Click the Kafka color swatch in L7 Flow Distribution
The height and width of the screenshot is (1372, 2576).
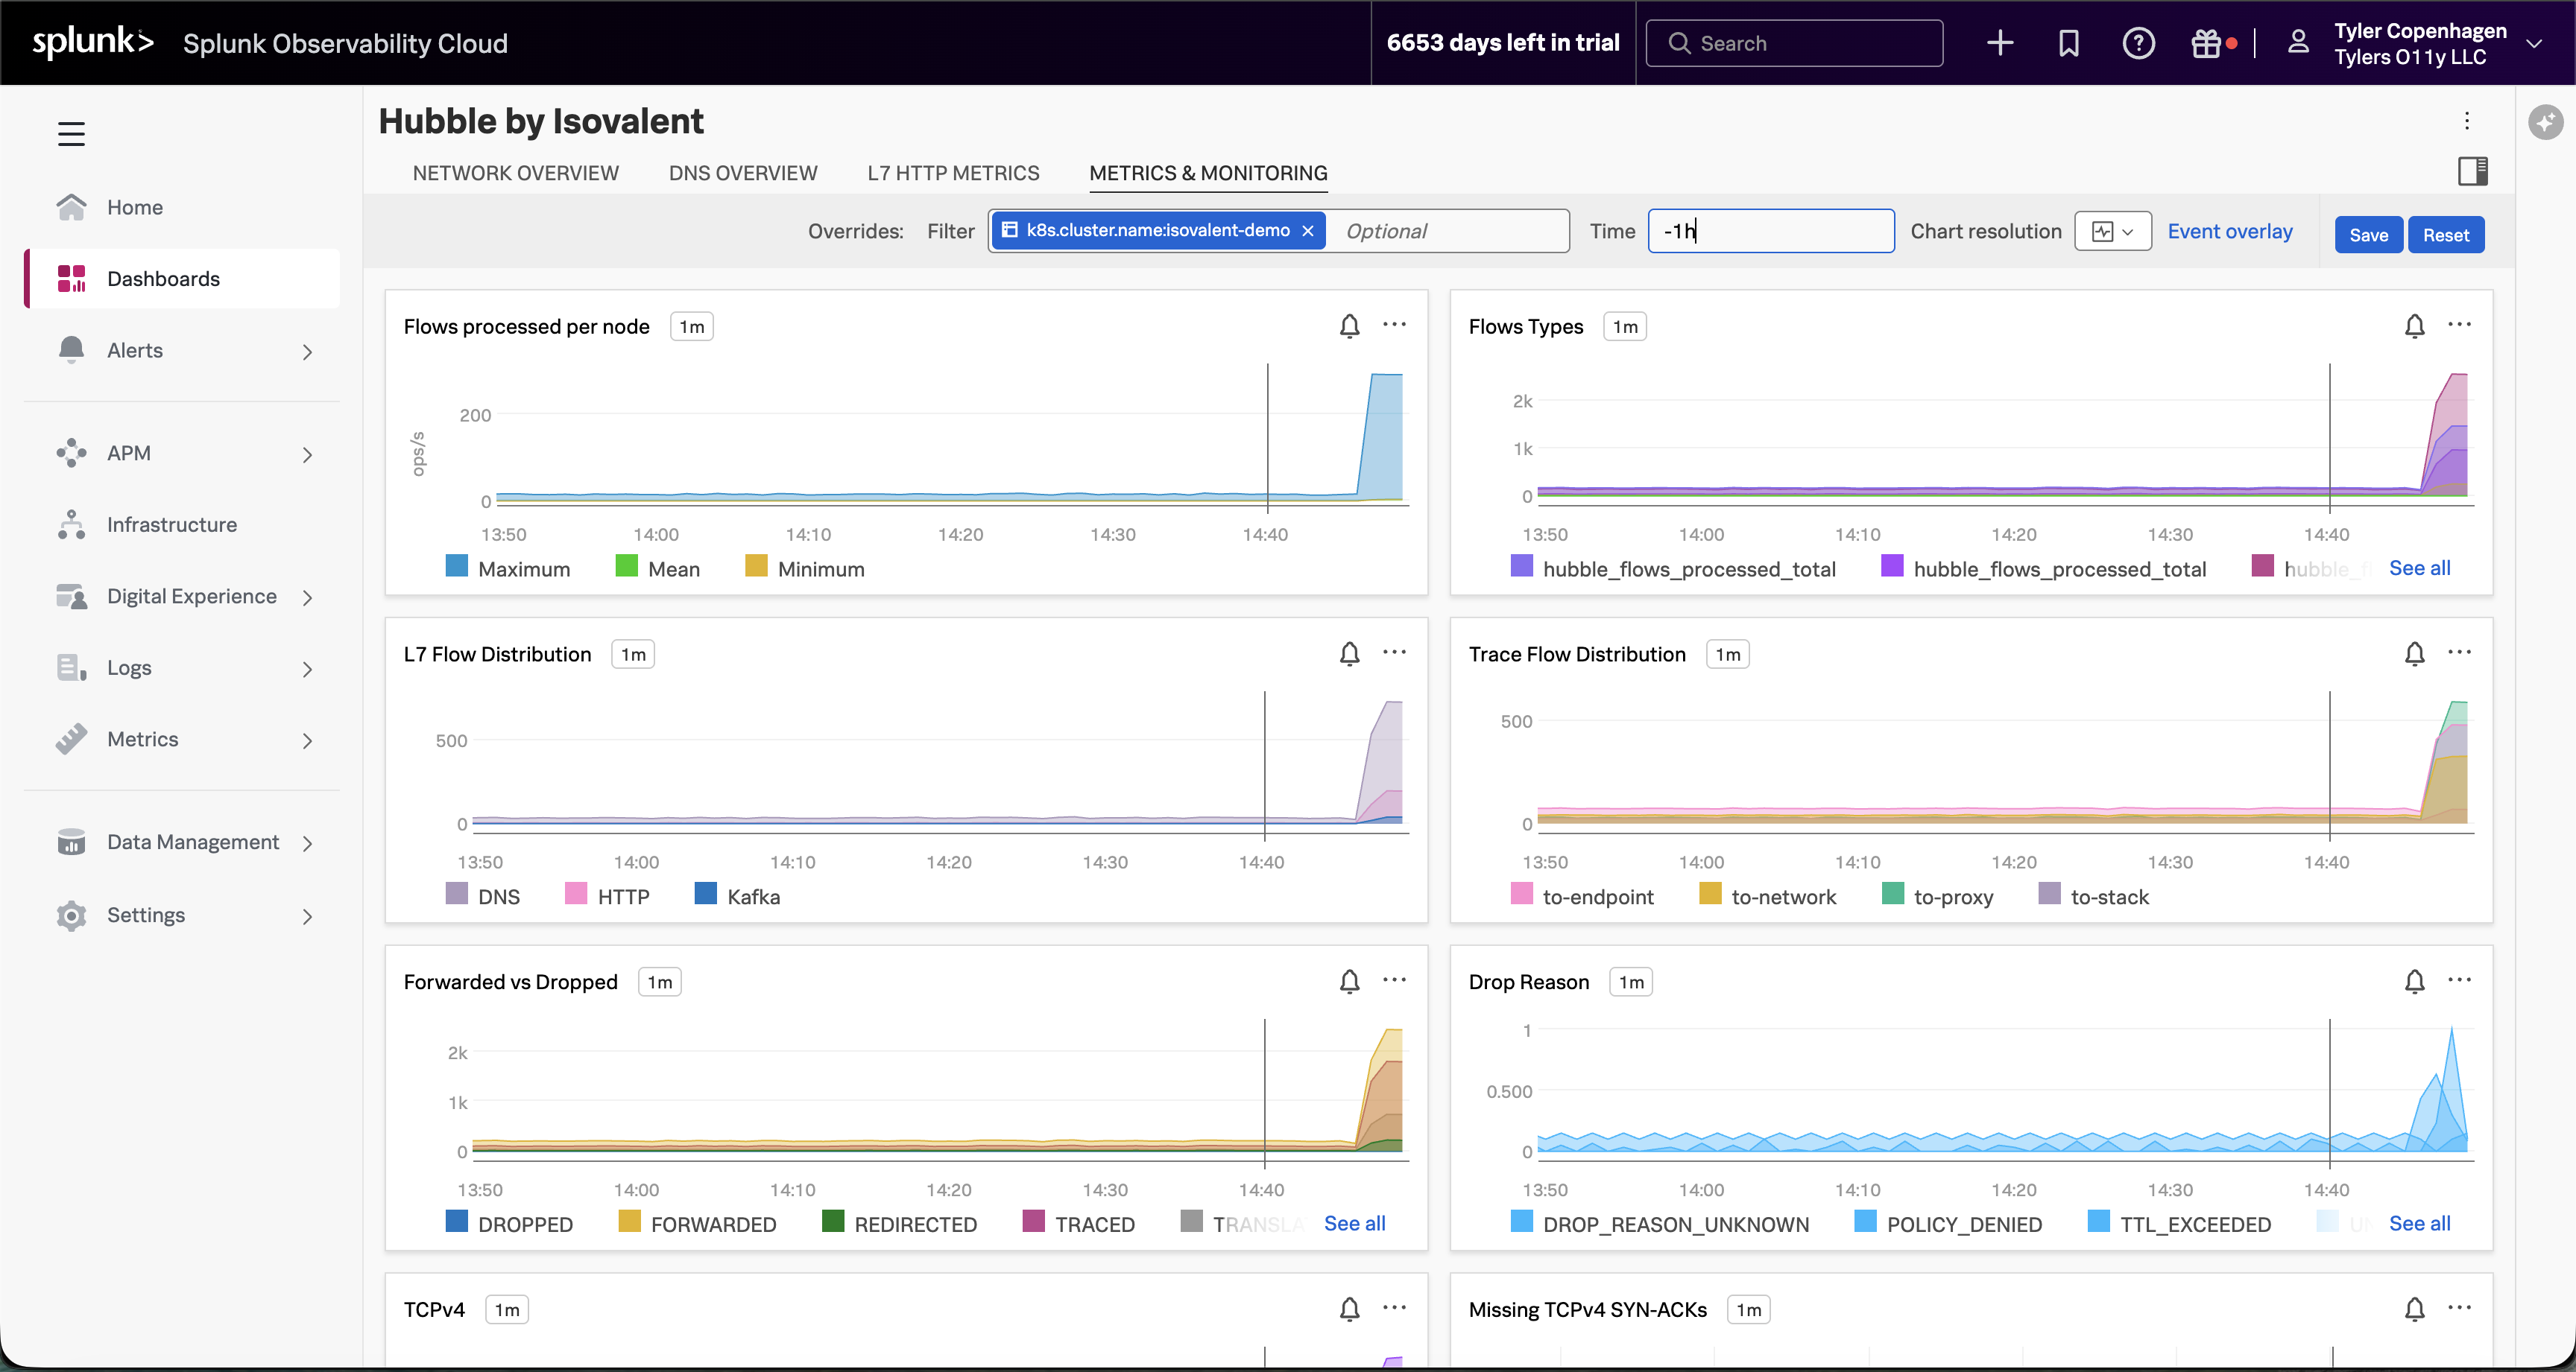[x=706, y=895]
